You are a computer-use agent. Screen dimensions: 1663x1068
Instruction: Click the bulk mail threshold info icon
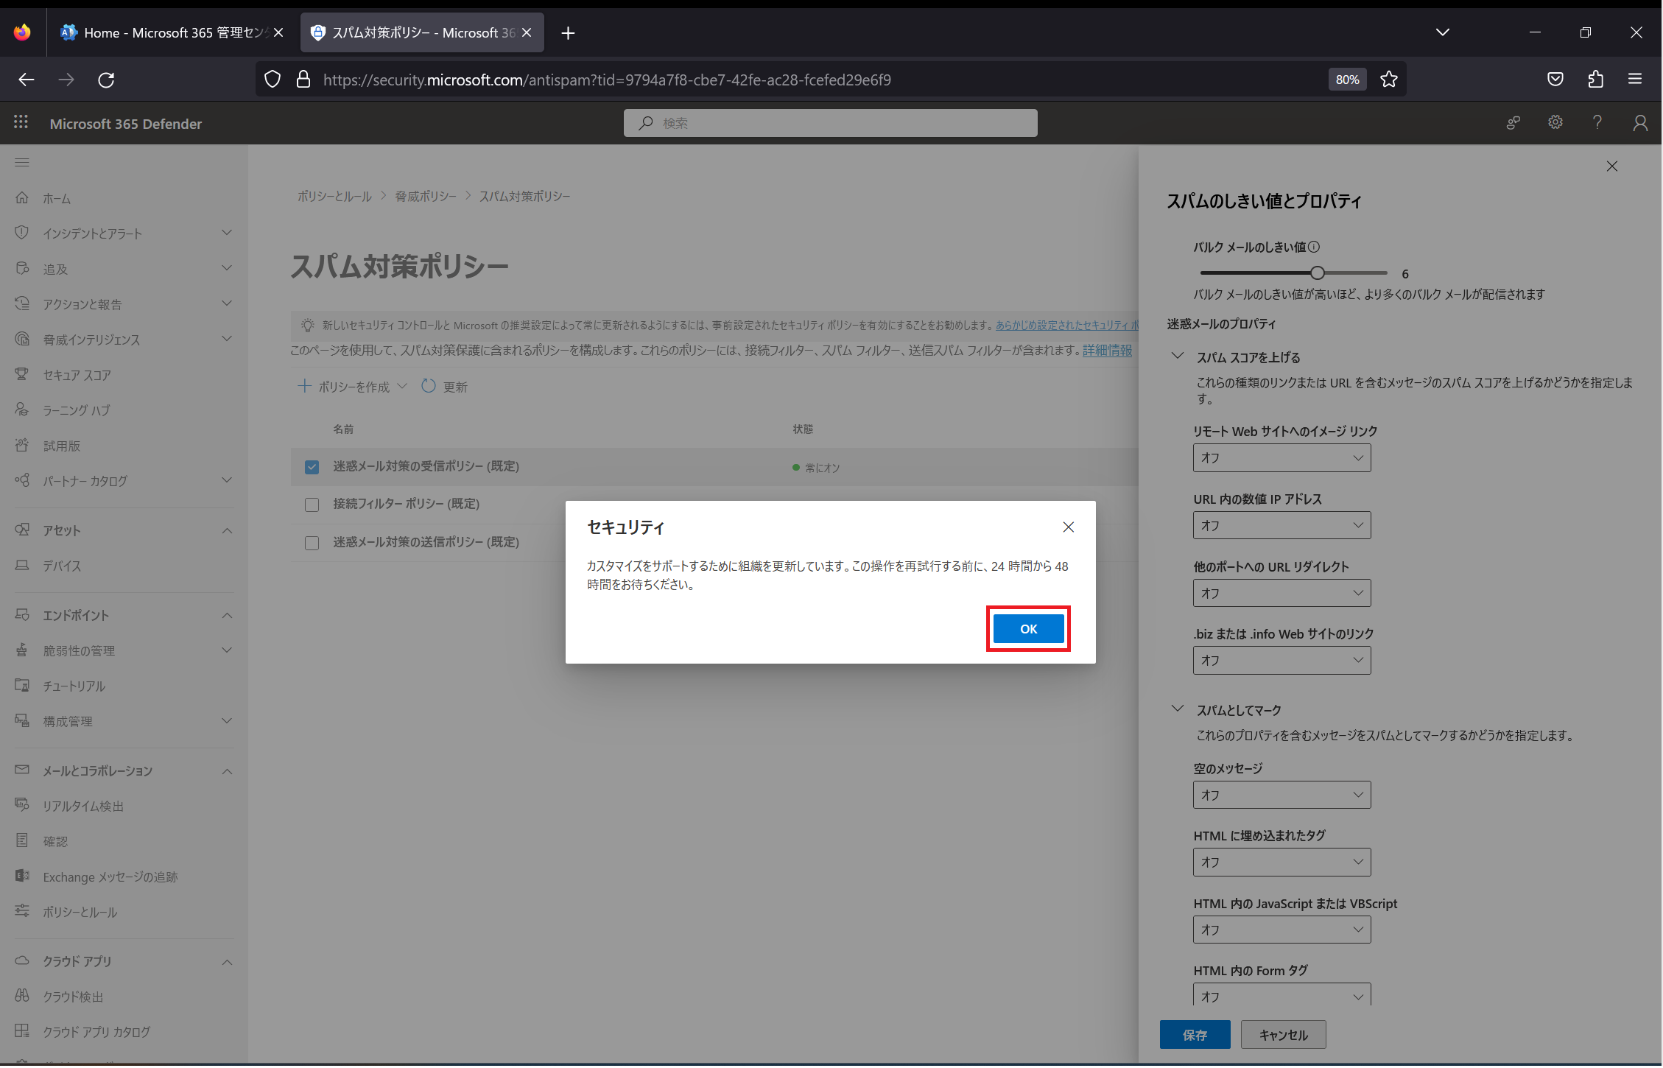point(1314,247)
